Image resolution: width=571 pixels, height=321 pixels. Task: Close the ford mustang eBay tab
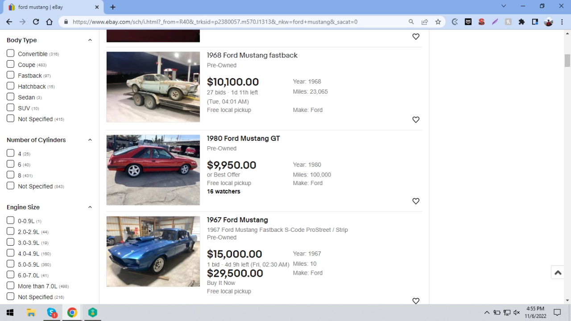97,7
